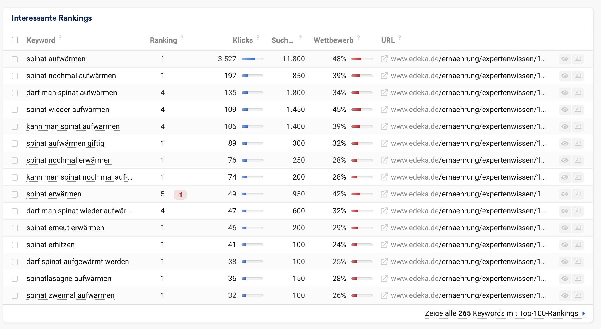Open keyword link darf man spinat wieder aufwär-...

coord(80,211)
